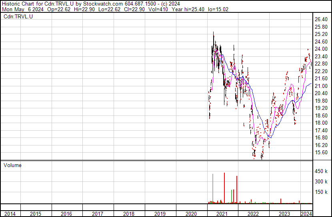Click the 16.20 price axis label
Screen dimensions: 332x217
pos(321,145)
